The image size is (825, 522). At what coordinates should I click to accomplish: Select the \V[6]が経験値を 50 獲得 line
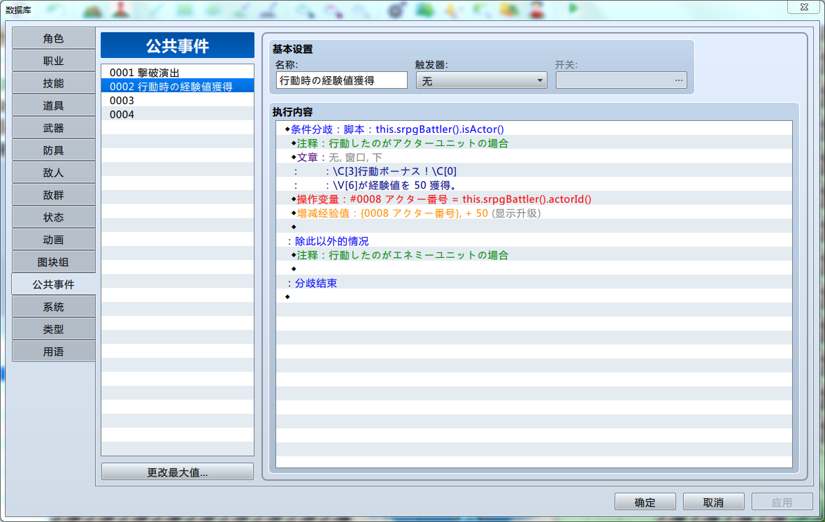point(534,185)
